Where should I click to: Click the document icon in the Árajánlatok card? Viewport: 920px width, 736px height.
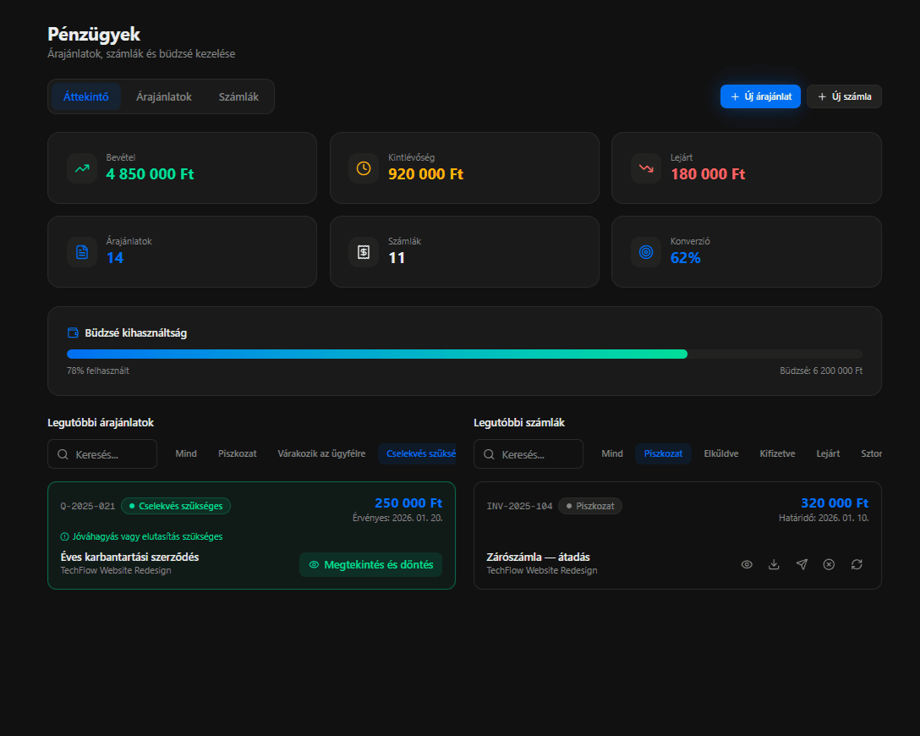coord(82,252)
